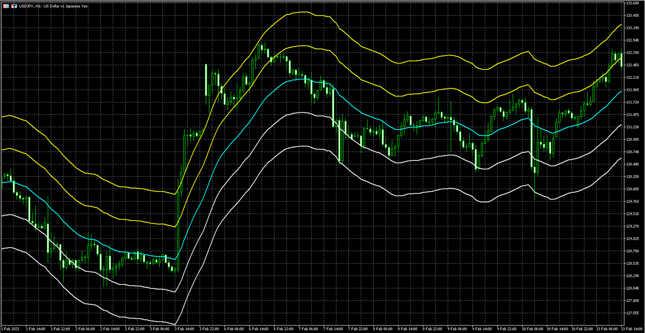The width and height of the screenshot is (645, 333).
Task: Select the 3 Feb 14:00 time marker
Action: 184,329
